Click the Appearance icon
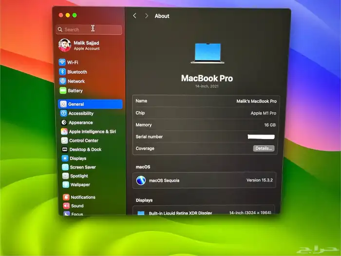 (64, 122)
